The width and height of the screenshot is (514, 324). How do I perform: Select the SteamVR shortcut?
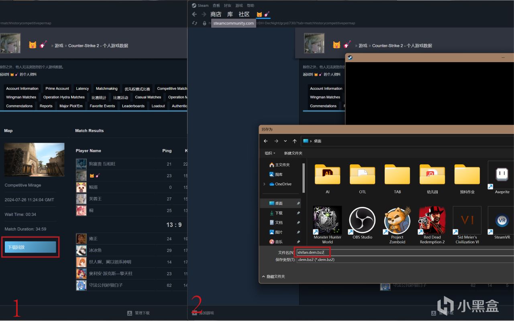pos(502,223)
